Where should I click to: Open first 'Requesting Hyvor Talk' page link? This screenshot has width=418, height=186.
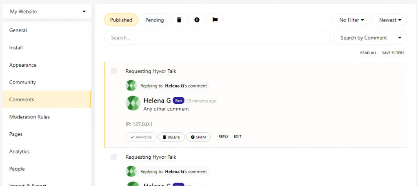(151, 71)
